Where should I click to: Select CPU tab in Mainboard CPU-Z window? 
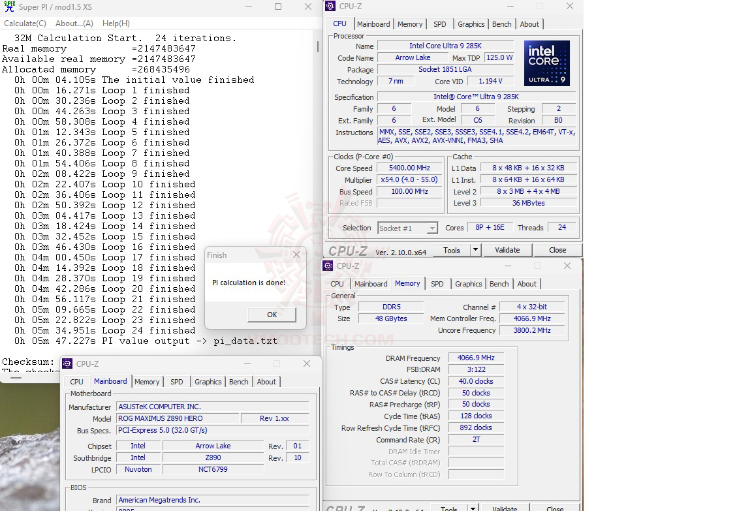[77, 382]
